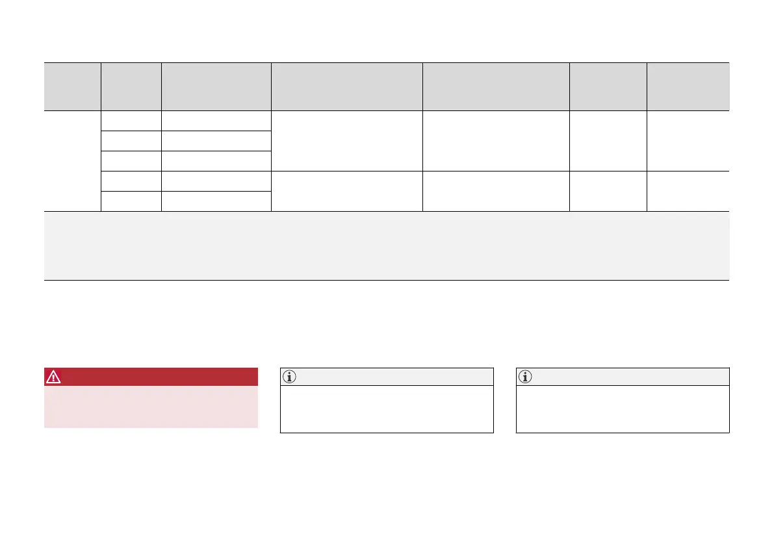774x545 pixels.
Task: Select the third column header cell of the table
Action: pyautogui.click(x=216, y=86)
